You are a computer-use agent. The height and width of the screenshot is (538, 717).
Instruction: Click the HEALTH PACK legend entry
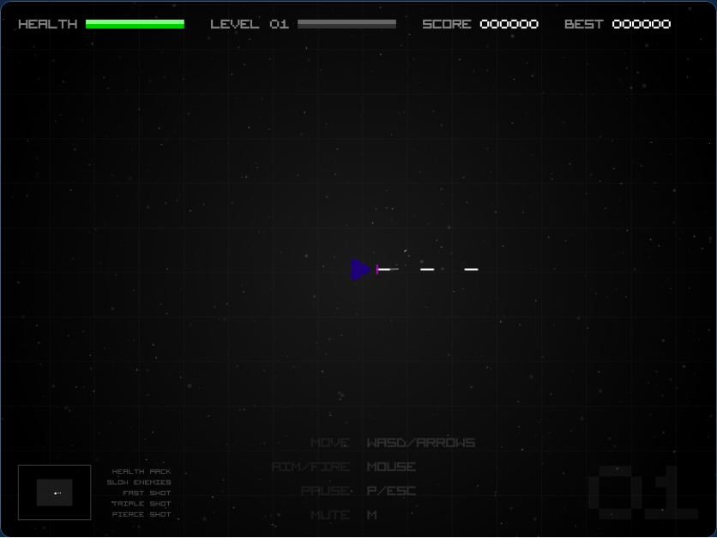142,471
